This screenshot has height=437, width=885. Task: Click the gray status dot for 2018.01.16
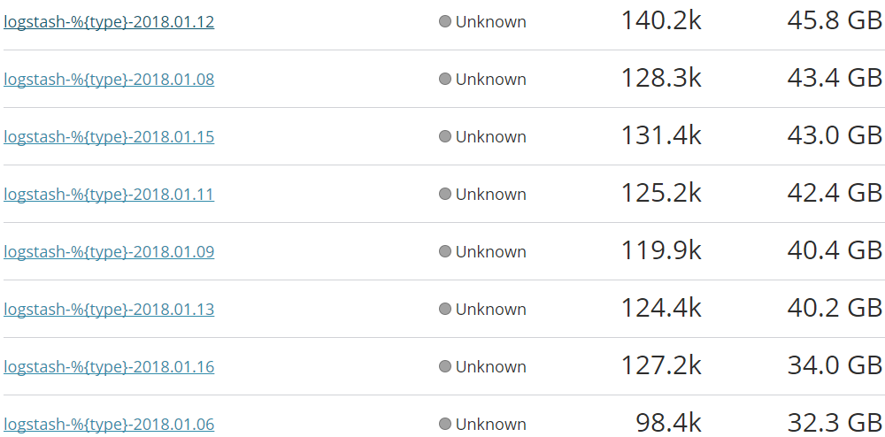[445, 366]
